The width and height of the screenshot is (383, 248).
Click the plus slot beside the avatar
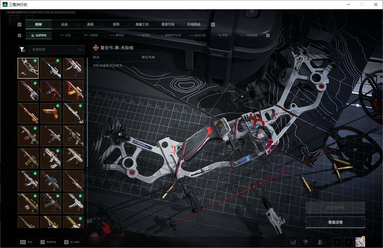[348, 242]
